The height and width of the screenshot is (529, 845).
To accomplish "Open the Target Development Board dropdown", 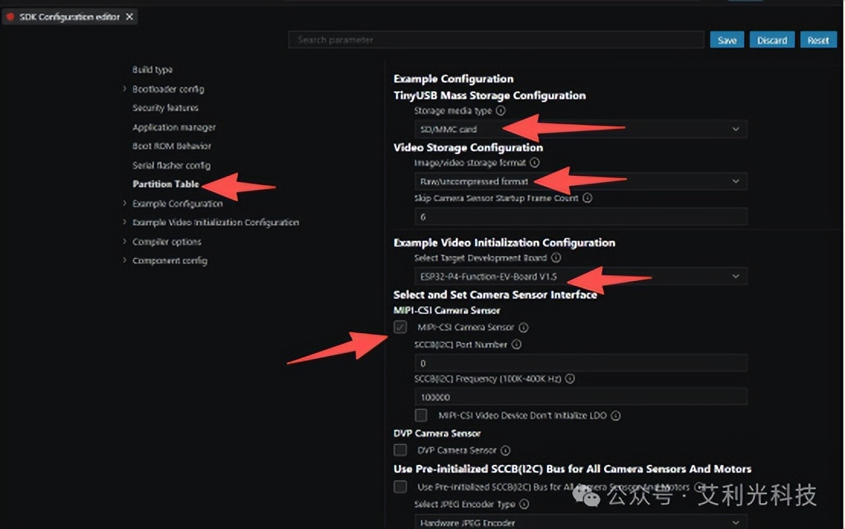I will tap(580, 277).
